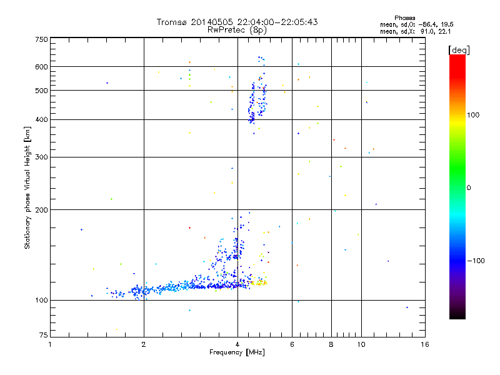Click the Frequency [MHz] axis label
The width and height of the screenshot is (500, 375).
pyautogui.click(x=237, y=353)
